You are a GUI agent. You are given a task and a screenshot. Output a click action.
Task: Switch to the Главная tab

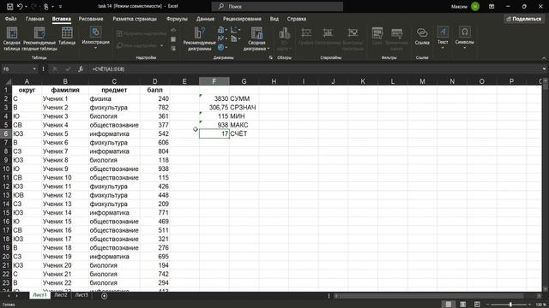tap(34, 19)
